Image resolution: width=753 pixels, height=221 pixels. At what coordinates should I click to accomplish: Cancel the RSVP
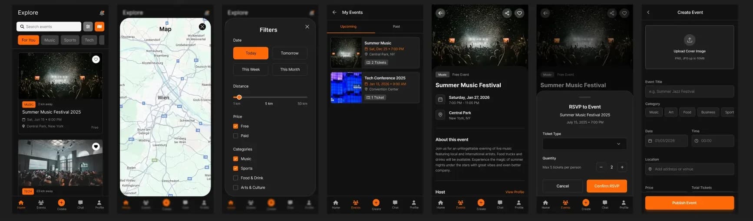click(x=562, y=186)
